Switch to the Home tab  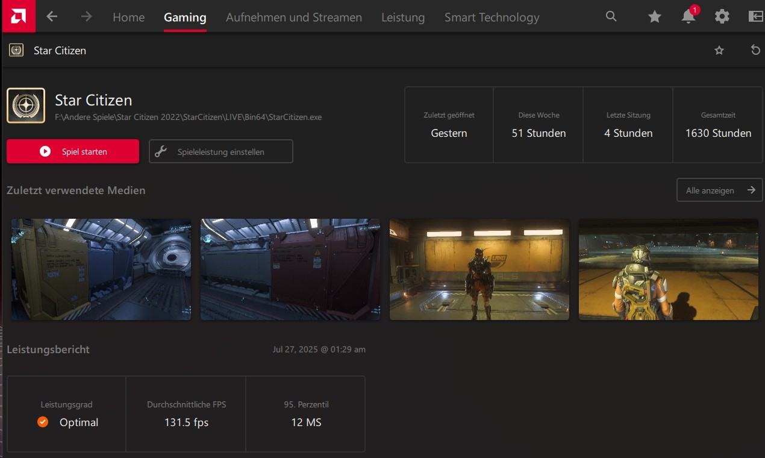coord(128,17)
